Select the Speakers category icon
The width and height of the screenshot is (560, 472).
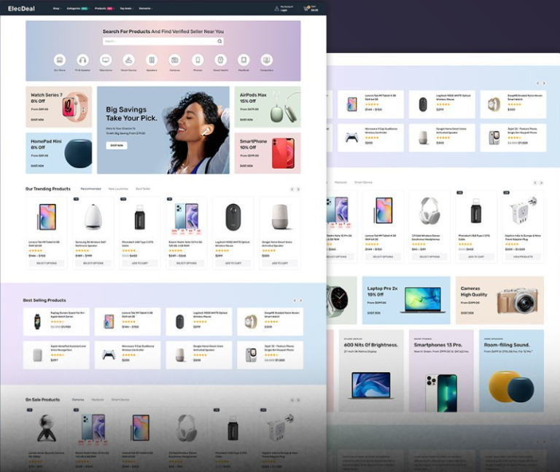[x=152, y=60]
